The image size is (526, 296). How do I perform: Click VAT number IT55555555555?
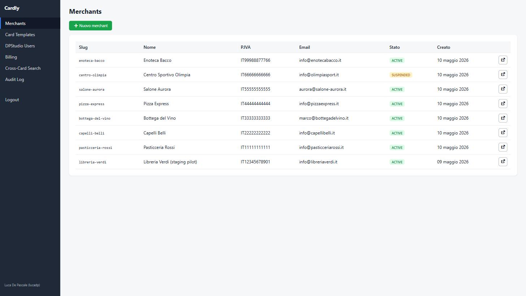coord(255,89)
